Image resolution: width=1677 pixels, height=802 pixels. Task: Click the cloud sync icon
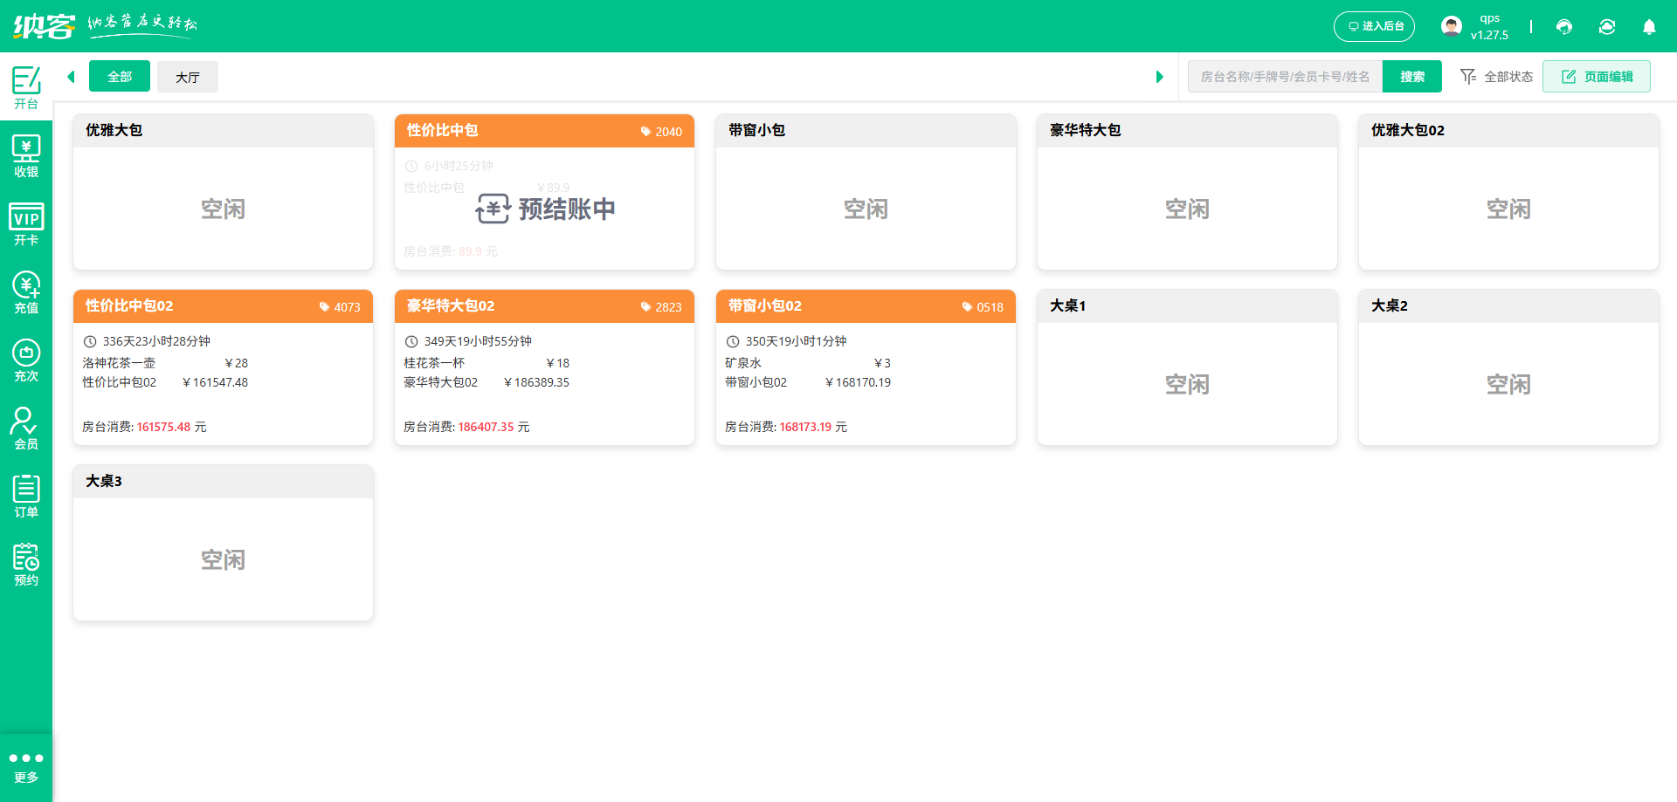1607,26
